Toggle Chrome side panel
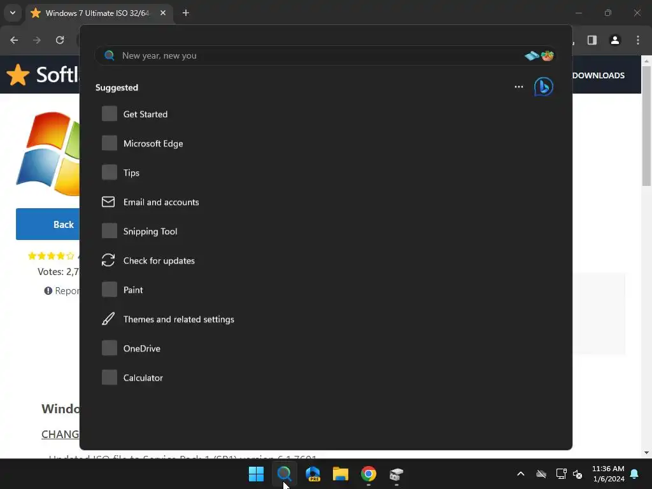 point(592,40)
